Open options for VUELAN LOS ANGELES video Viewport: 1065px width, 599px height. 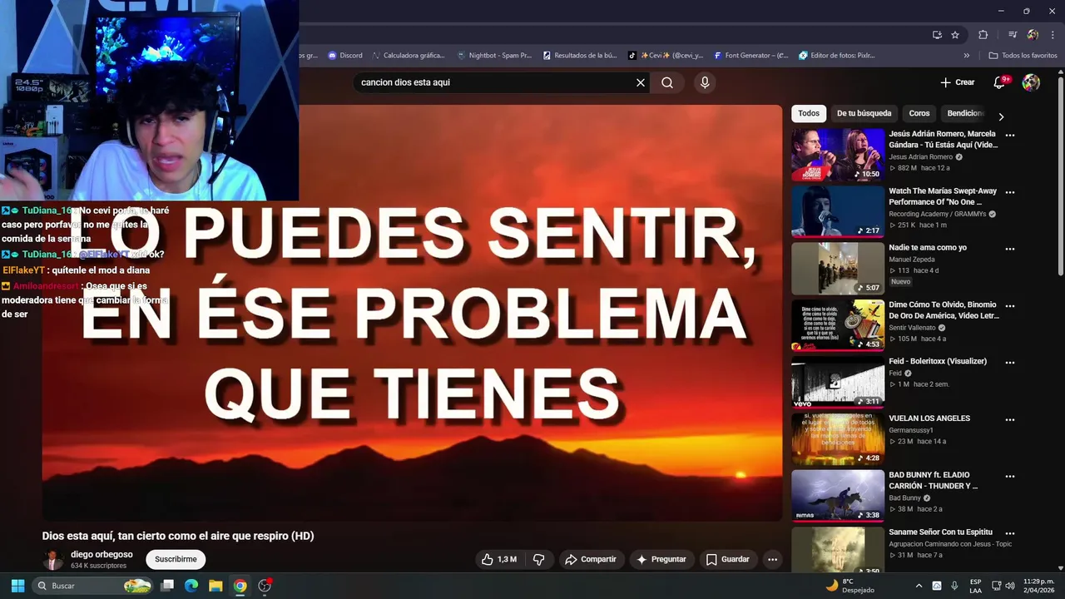click(x=1010, y=419)
